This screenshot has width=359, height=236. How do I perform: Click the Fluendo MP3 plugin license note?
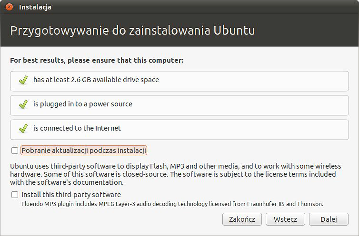(x=172, y=204)
